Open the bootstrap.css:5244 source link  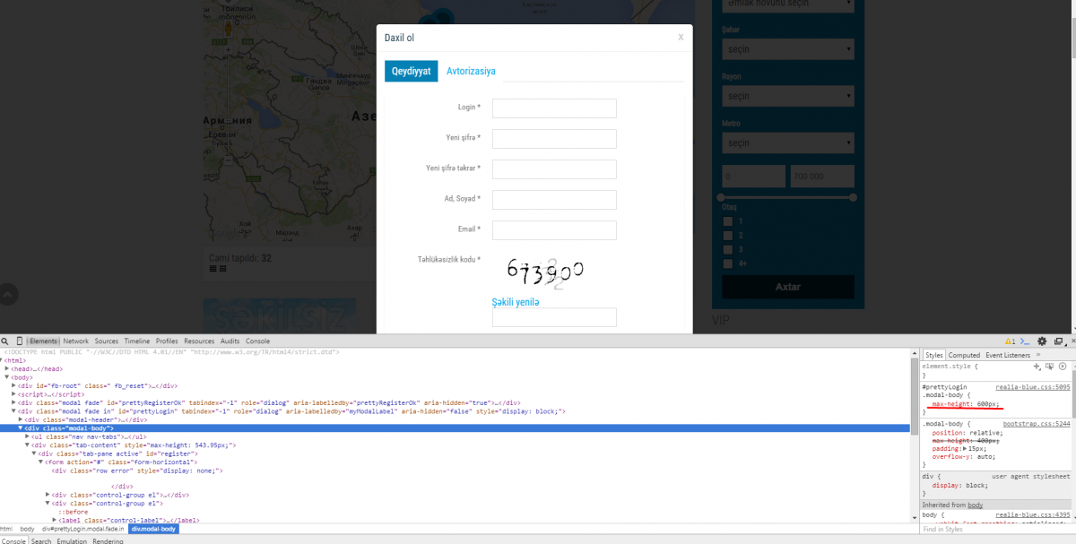[1037, 423]
